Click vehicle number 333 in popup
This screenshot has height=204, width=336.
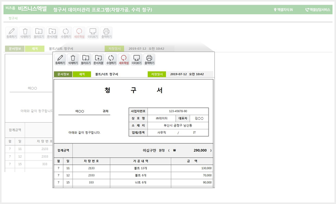click(91, 183)
